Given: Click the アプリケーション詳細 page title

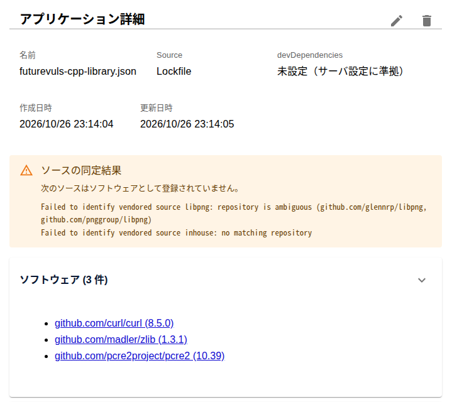Looking at the screenshot, I should pyautogui.click(x=82, y=19).
